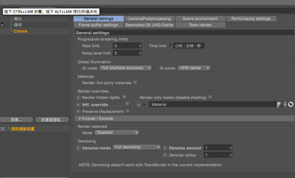295x178 pixels.
Task: Click Mtl. override animation dot
Action: tap(78, 105)
